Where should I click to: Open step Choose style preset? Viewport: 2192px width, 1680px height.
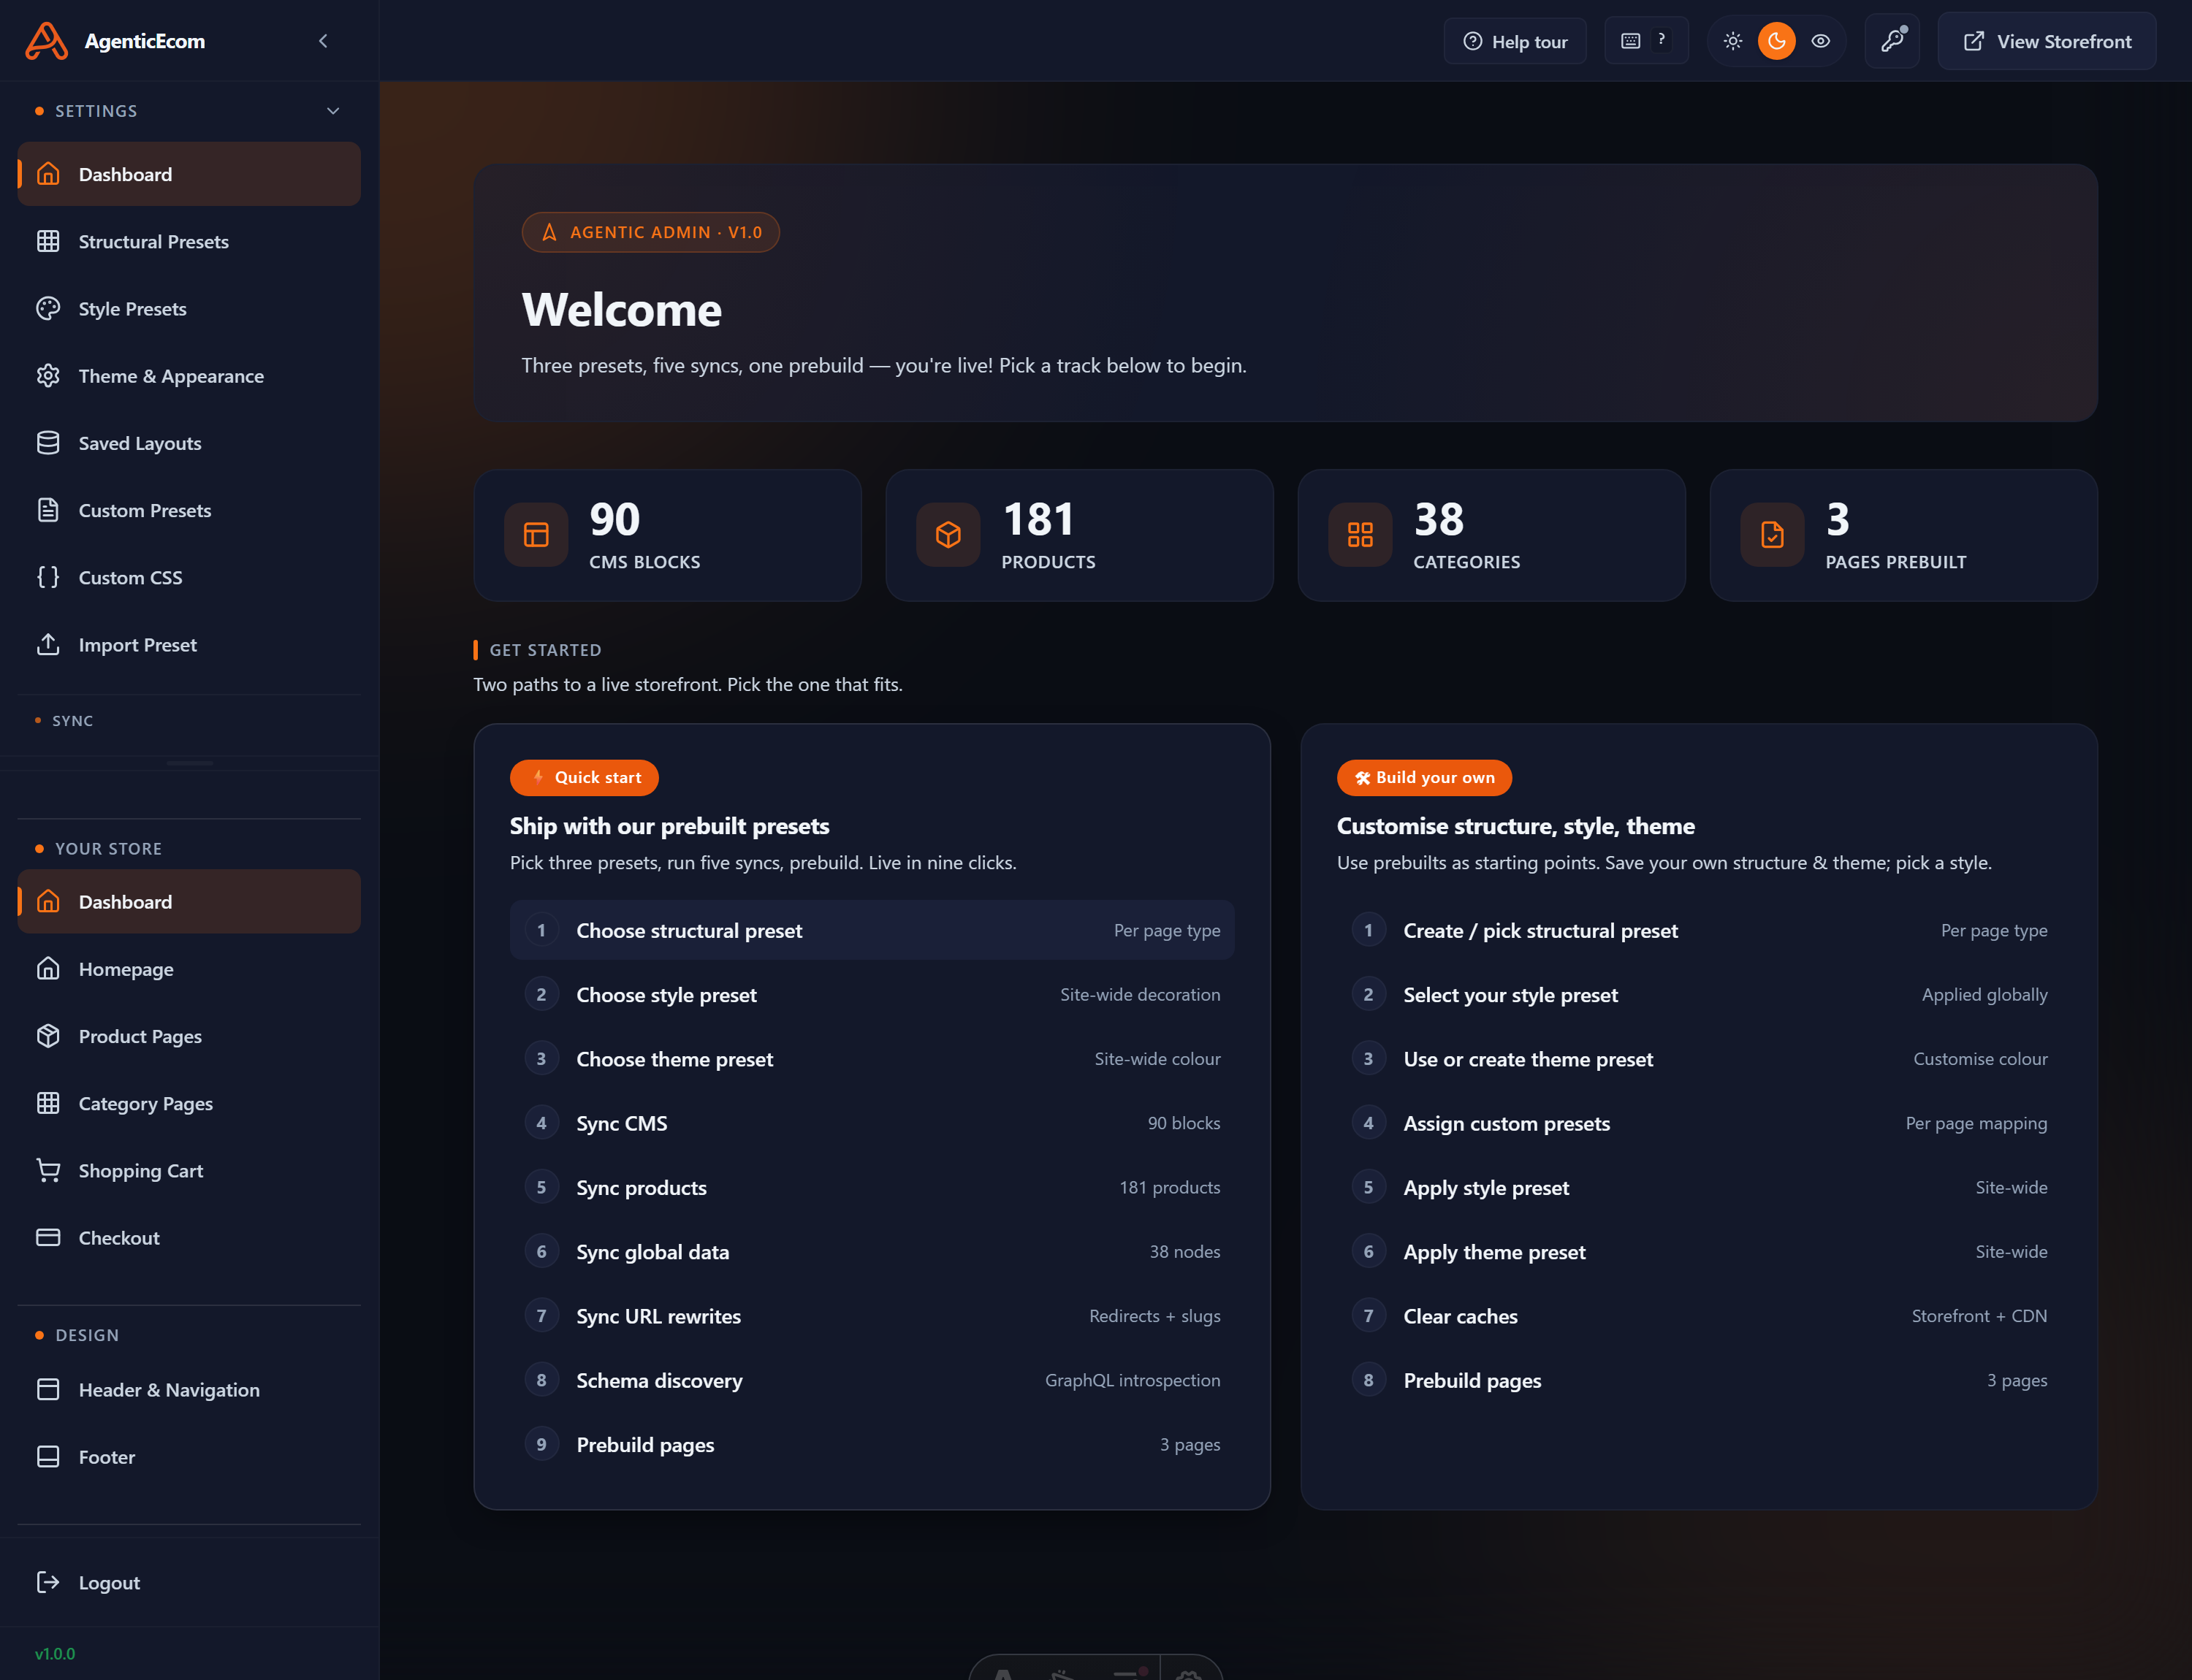872,994
